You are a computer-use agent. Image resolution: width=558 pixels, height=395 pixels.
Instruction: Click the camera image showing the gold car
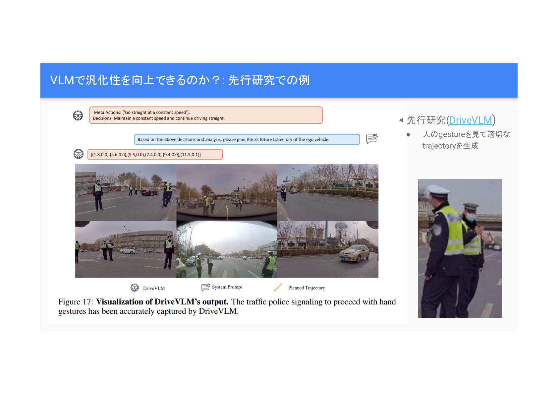click(x=328, y=249)
